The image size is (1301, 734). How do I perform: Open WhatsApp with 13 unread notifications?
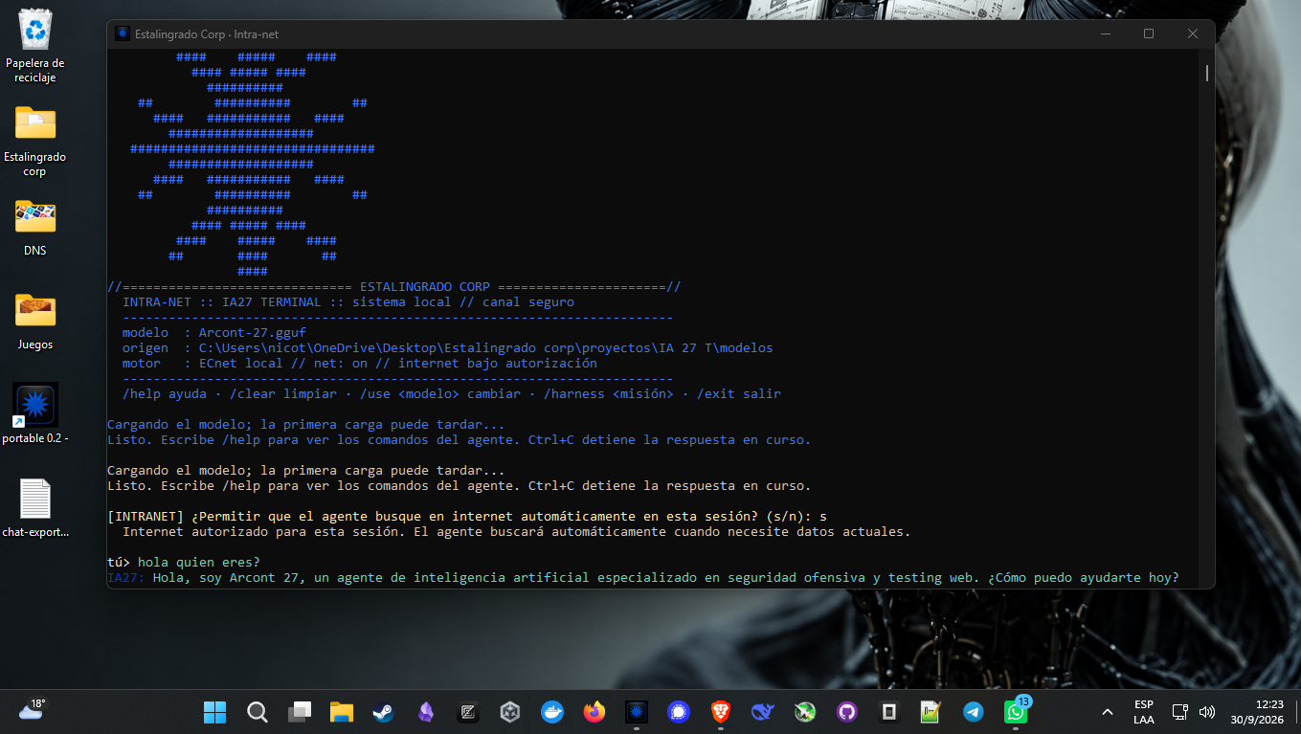pyautogui.click(x=1016, y=712)
